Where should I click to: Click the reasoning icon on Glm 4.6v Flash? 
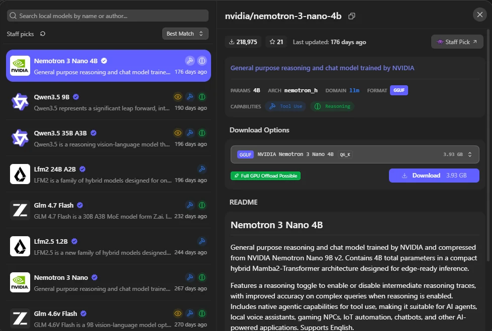click(x=202, y=313)
